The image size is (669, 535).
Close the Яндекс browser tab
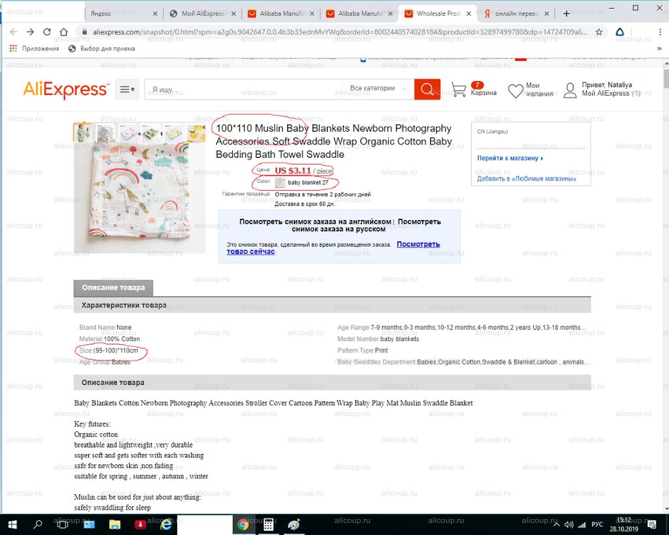click(155, 13)
